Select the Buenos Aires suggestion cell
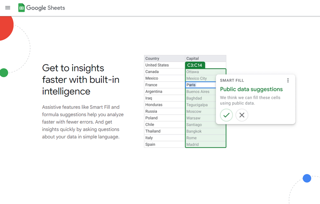Image resolution: width=320 pixels, height=204 pixels. pyautogui.click(x=201, y=91)
